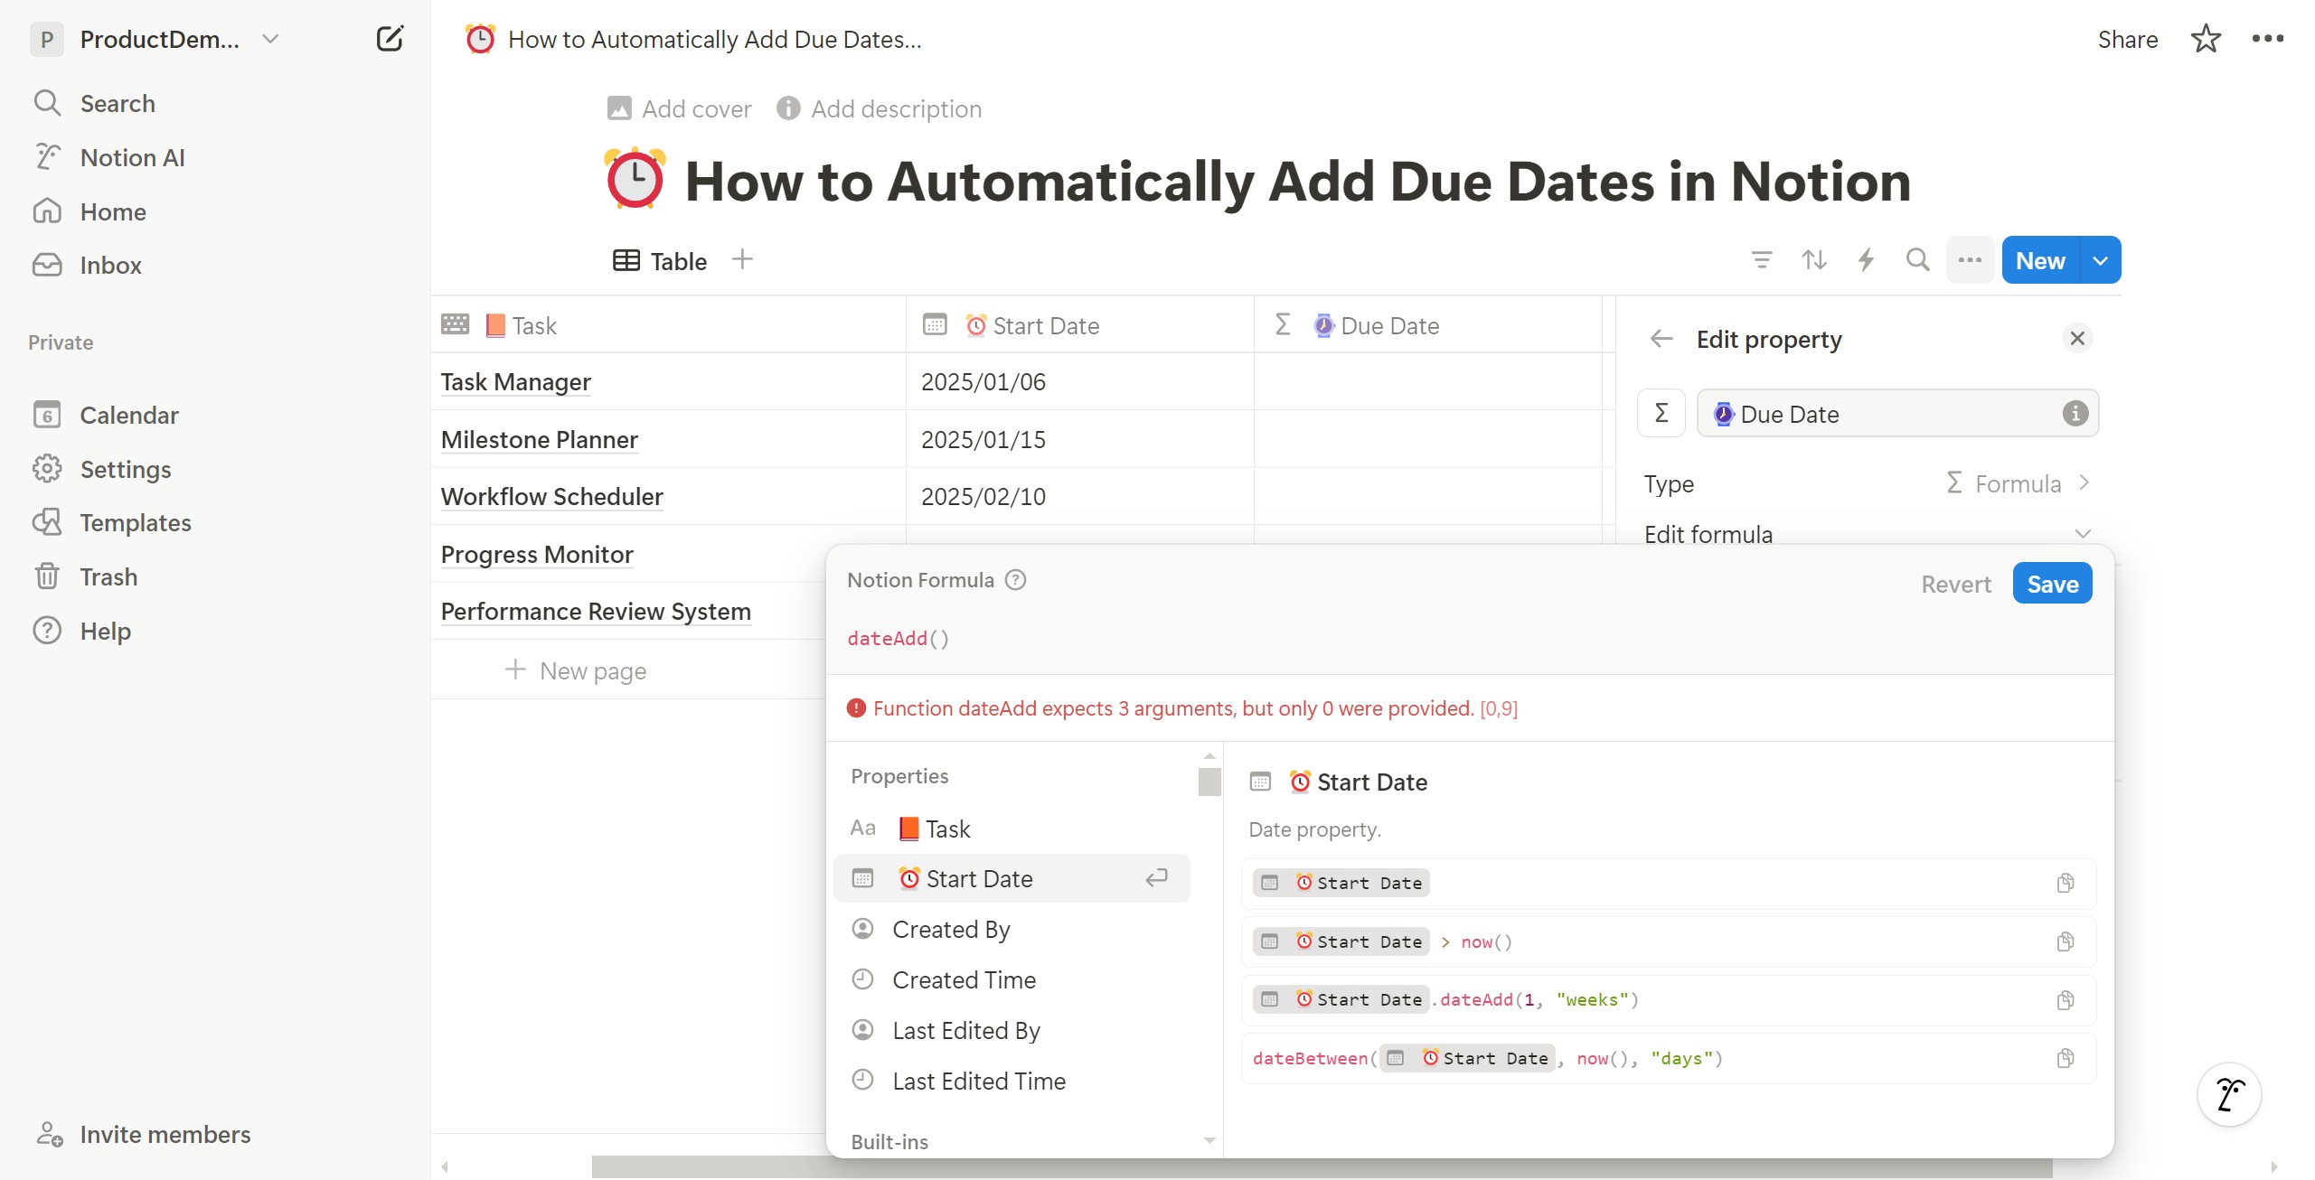Click the blue New button

coord(2040,260)
